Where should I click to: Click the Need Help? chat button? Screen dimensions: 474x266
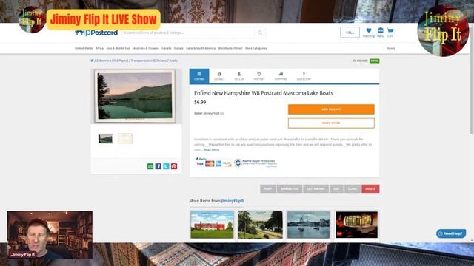tap(451, 233)
